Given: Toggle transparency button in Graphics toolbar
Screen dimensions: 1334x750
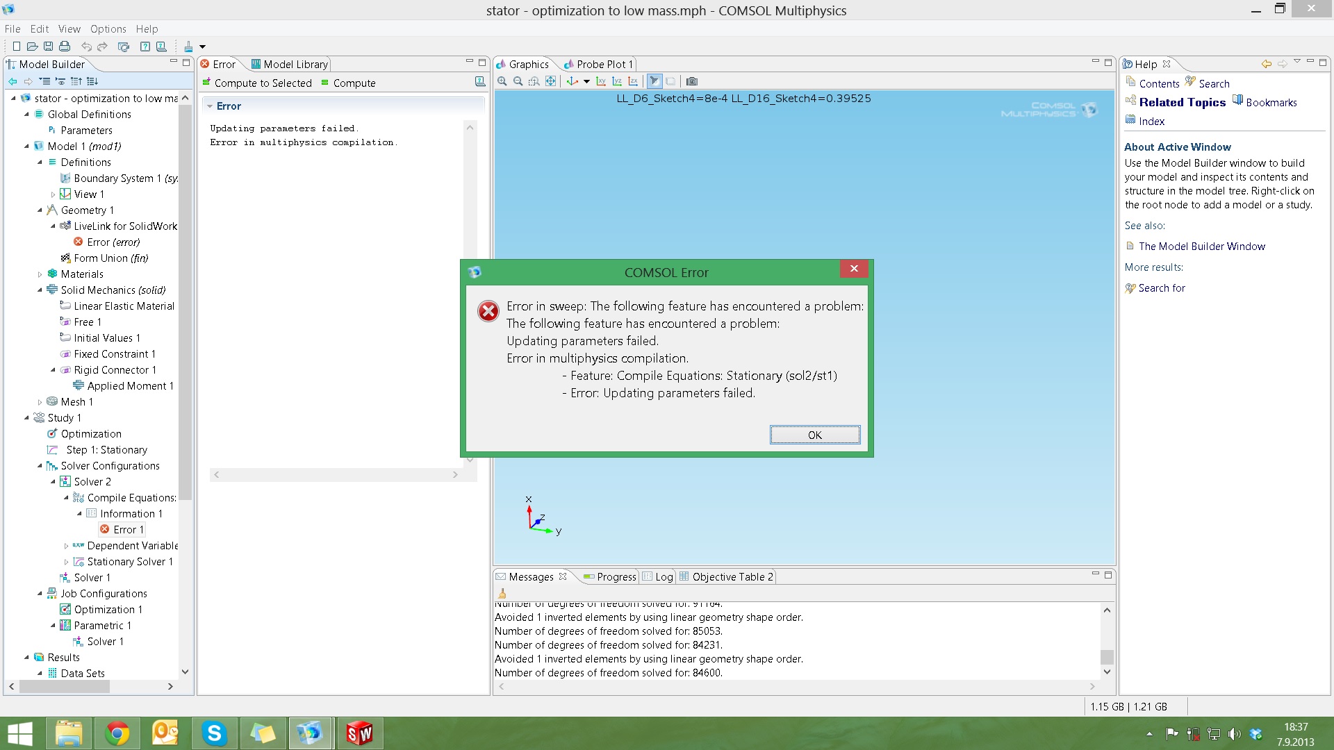Looking at the screenshot, I should point(670,81).
